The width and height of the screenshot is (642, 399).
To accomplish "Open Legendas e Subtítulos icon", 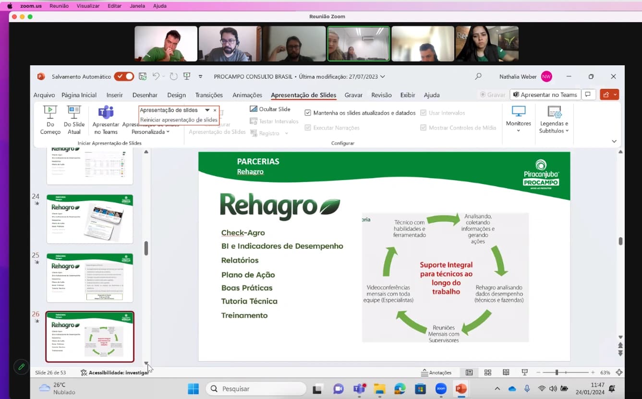I will [x=554, y=112].
